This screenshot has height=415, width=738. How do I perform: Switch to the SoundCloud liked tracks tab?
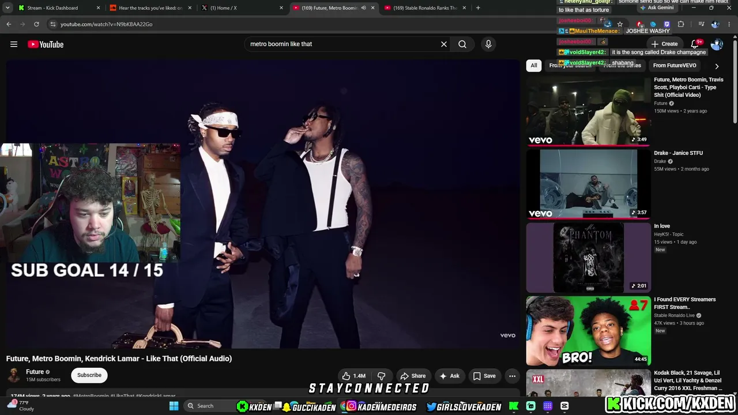(x=150, y=8)
